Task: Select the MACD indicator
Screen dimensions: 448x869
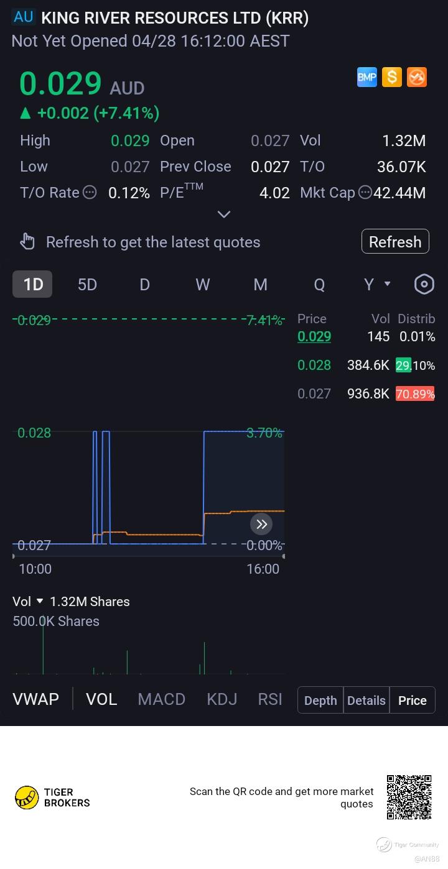Action: click(161, 699)
